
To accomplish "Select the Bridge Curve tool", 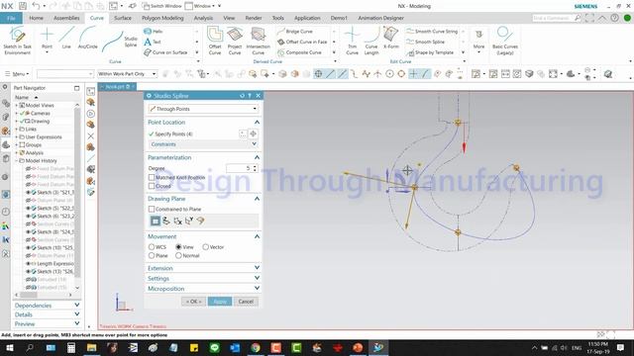I will (x=295, y=31).
